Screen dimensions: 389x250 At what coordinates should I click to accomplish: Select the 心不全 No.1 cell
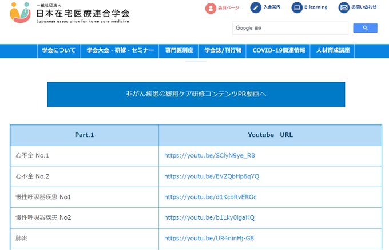click(84, 156)
